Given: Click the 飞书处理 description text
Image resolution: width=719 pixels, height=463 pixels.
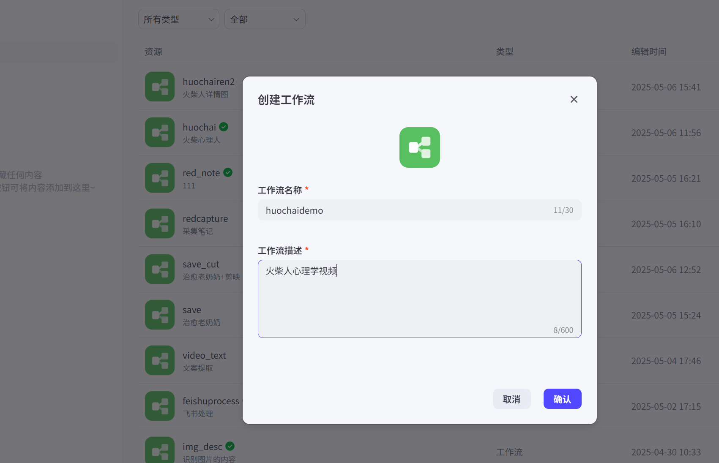Looking at the screenshot, I should coord(198,414).
